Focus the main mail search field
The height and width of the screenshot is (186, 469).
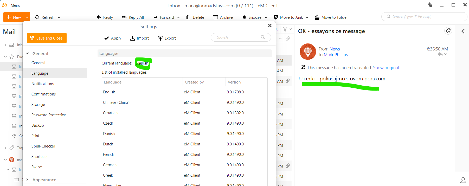coord(424,17)
